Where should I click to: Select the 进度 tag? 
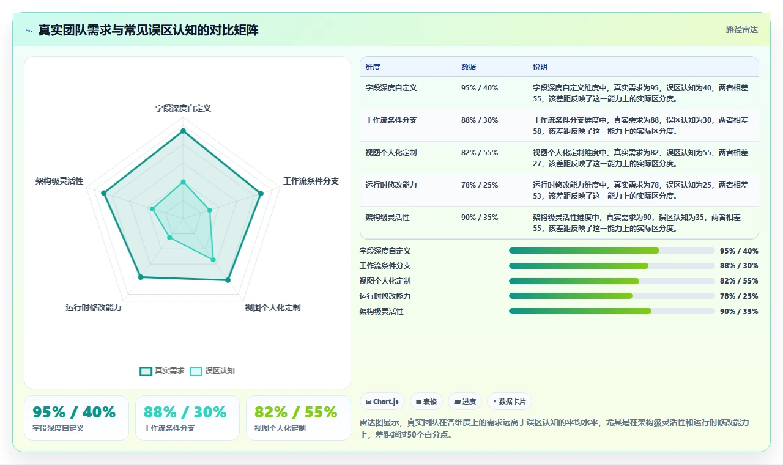(x=465, y=401)
